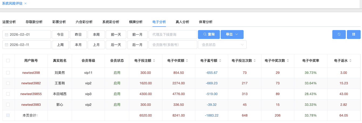The image size is (362, 123).
Task: Sort by 电子中奖额 column arrows
Action: 187,61
